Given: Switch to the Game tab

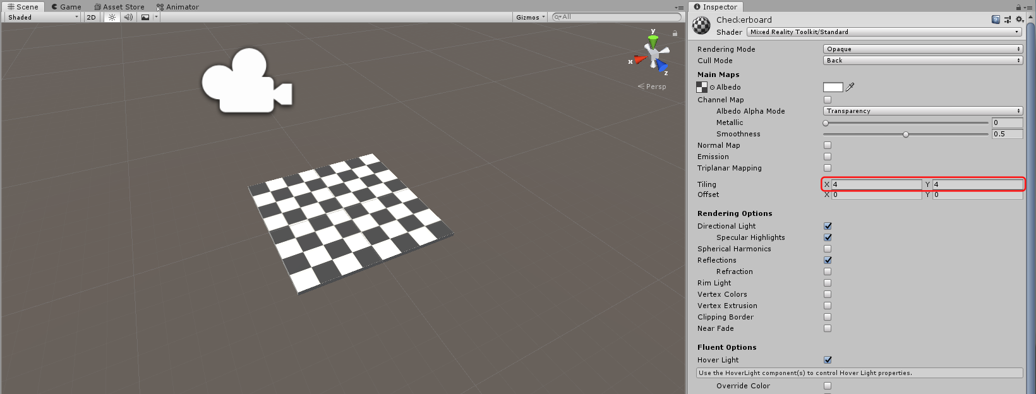Looking at the screenshot, I should 66,7.
